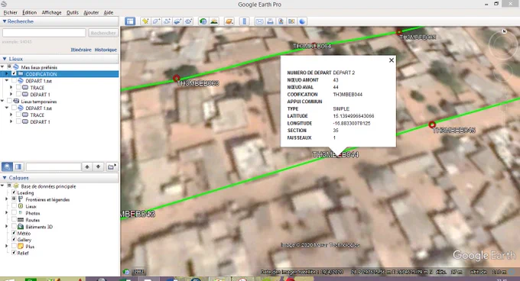This screenshot has height=281, width=520.
Task: Select the TH3MBEB044 map label
Action: point(335,154)
